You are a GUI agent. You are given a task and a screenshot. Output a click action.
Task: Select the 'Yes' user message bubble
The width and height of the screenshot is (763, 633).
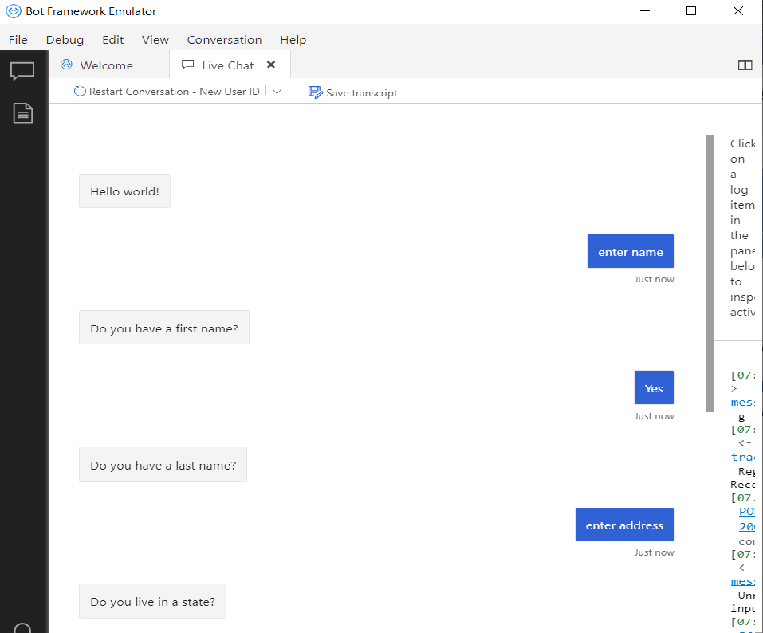pyautogui.click(x=654, y=387)
